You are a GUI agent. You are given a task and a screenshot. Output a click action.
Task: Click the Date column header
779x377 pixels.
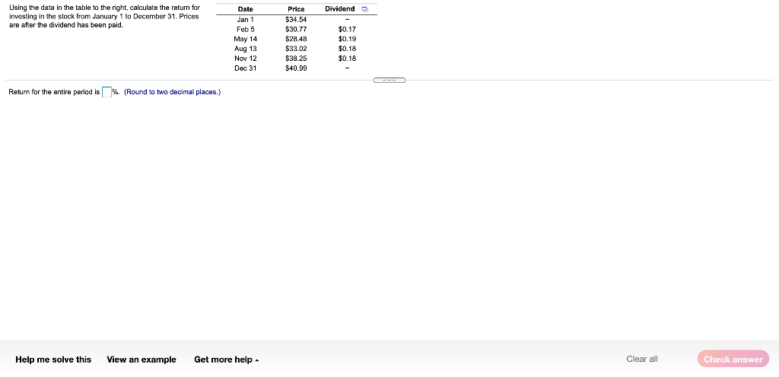coord(246,9)
